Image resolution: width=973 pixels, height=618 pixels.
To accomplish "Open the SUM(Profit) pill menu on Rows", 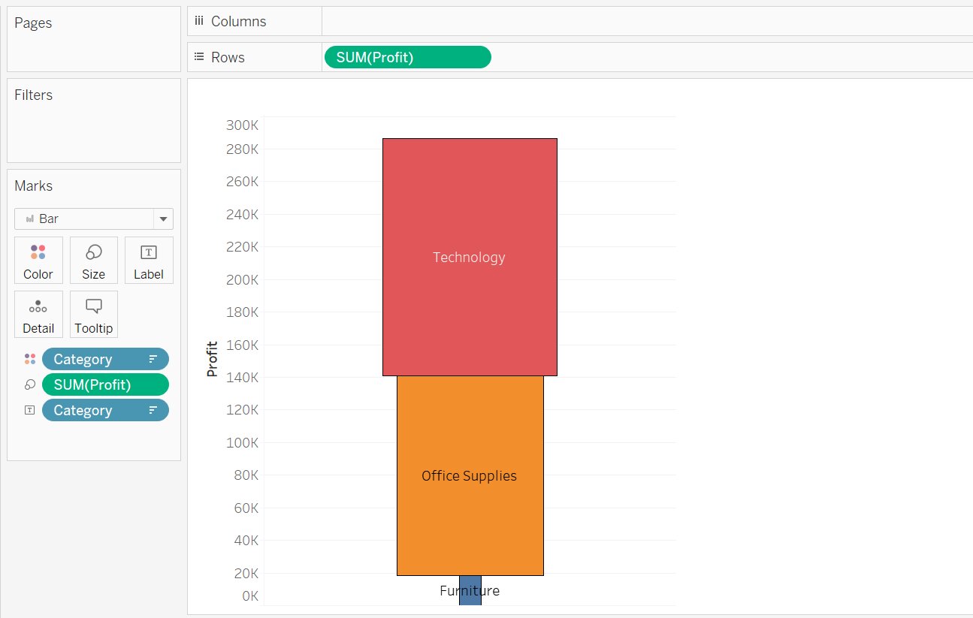I will [407, 57].
